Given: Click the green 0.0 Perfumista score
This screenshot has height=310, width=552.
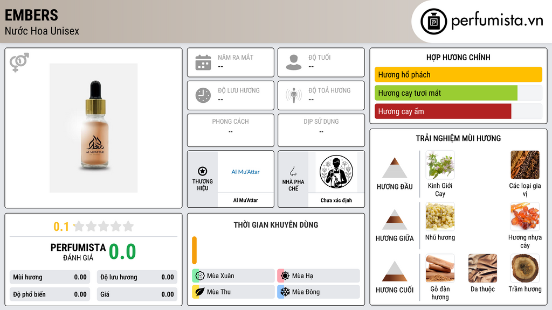Looking at the screenshot, I should point(122,252).
